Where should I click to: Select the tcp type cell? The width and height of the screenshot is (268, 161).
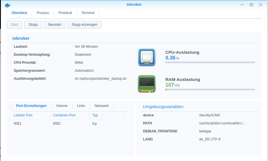point(95,124)
